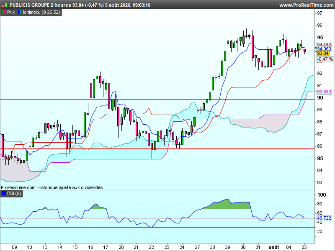Viewport: 335px width, 251px height.
Task: Click the PUBLICIS GROUPE 2 heures title text
Action: (40, 5)
